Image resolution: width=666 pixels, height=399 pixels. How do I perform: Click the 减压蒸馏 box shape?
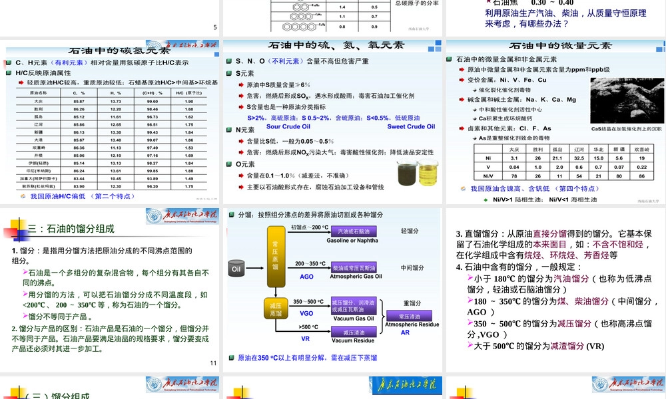pyautogui.click(x=276, y=309)
